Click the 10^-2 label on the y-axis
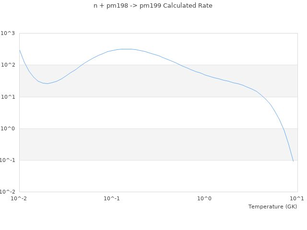 (x=7, y=192)
